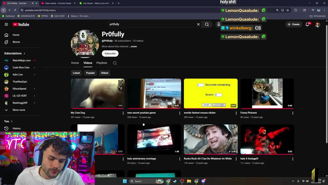Play the worlds fastest mouse clicker thumbnail
Image resolution: width=328 pixels, height=185 pixels.
[x=211, y=94]
